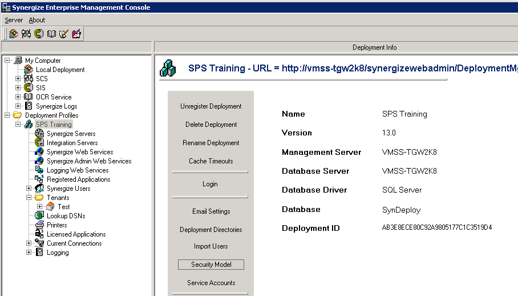The height and width of the screenshot is (296, 518).
Task: Click the SCS node icon in tree
Action: point(29,78)
